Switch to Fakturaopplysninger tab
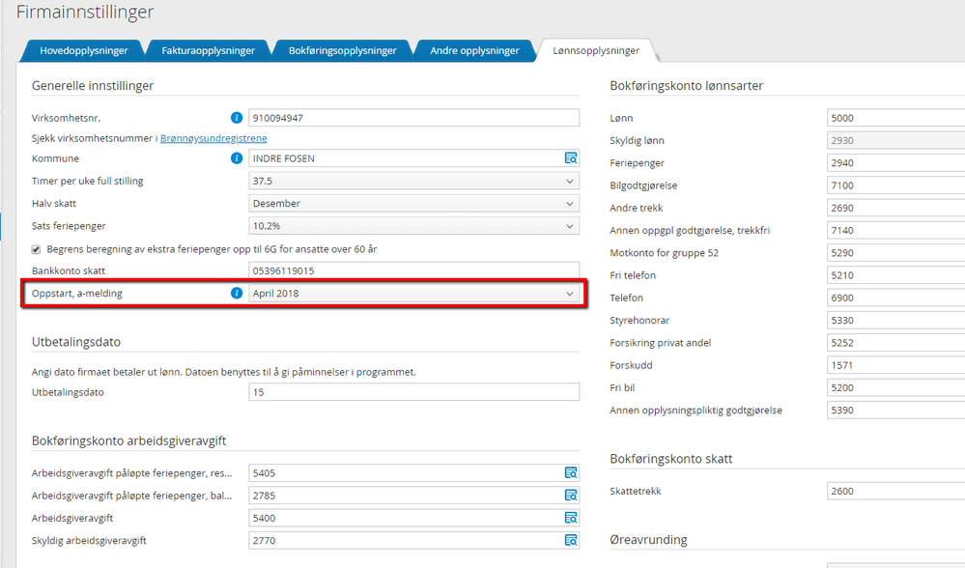965x568 pixels. (206, 50)
